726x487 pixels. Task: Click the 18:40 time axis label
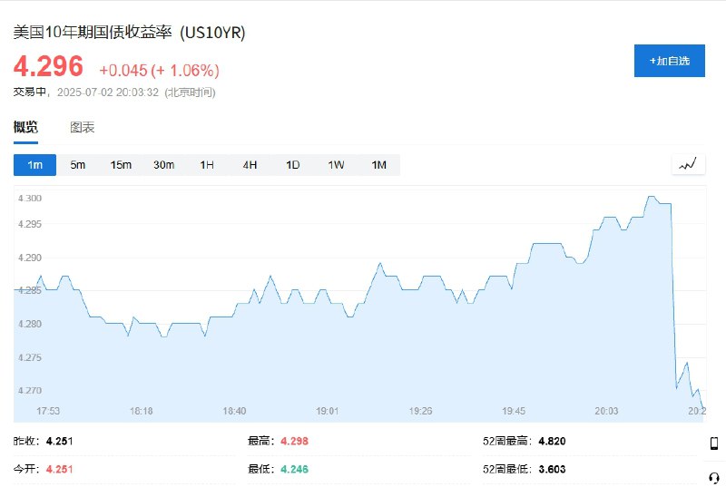tap(234, 411)
